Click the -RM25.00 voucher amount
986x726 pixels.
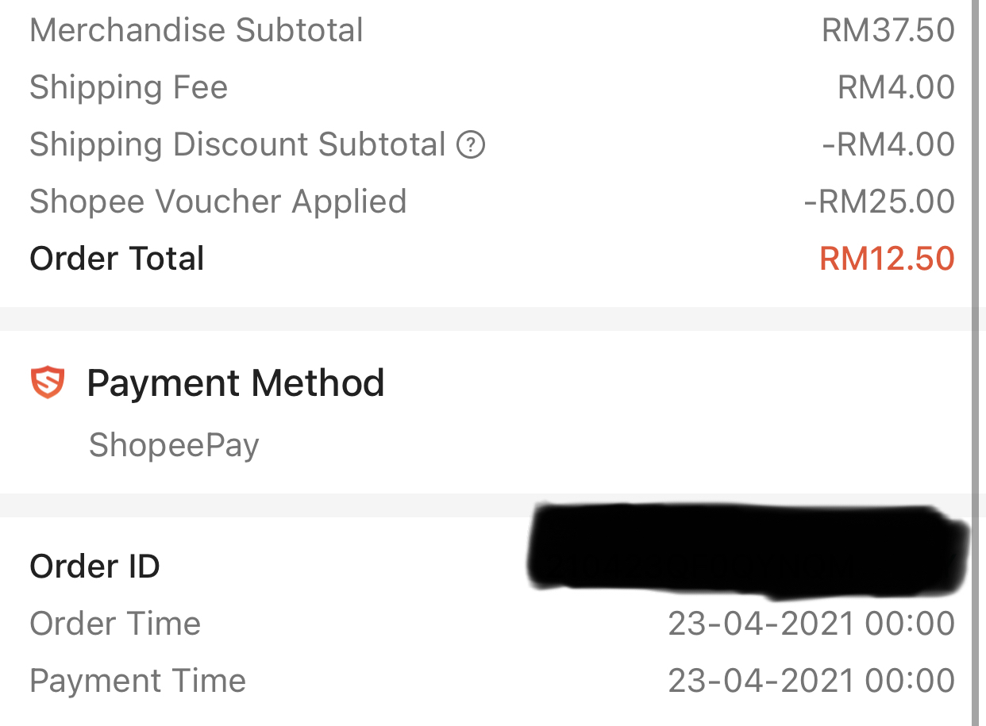click(879, 202)
